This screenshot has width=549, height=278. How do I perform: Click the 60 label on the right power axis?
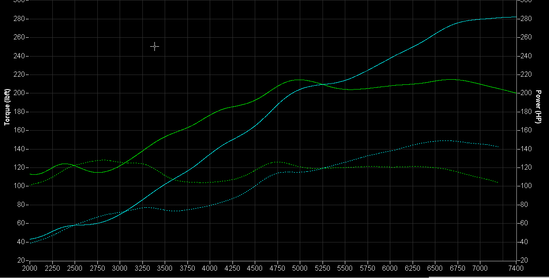pos(525,223)
